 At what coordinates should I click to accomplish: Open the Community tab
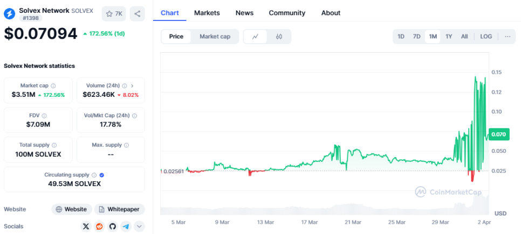tap(287, 13)
